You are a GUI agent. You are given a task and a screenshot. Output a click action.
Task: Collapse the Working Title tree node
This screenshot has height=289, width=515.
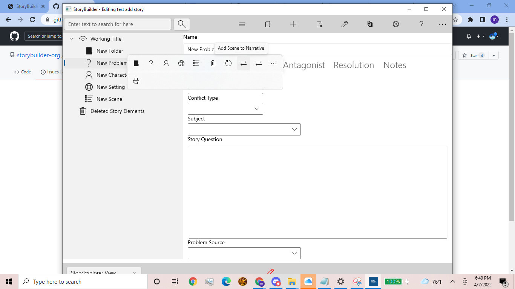(x=72, y=38)
